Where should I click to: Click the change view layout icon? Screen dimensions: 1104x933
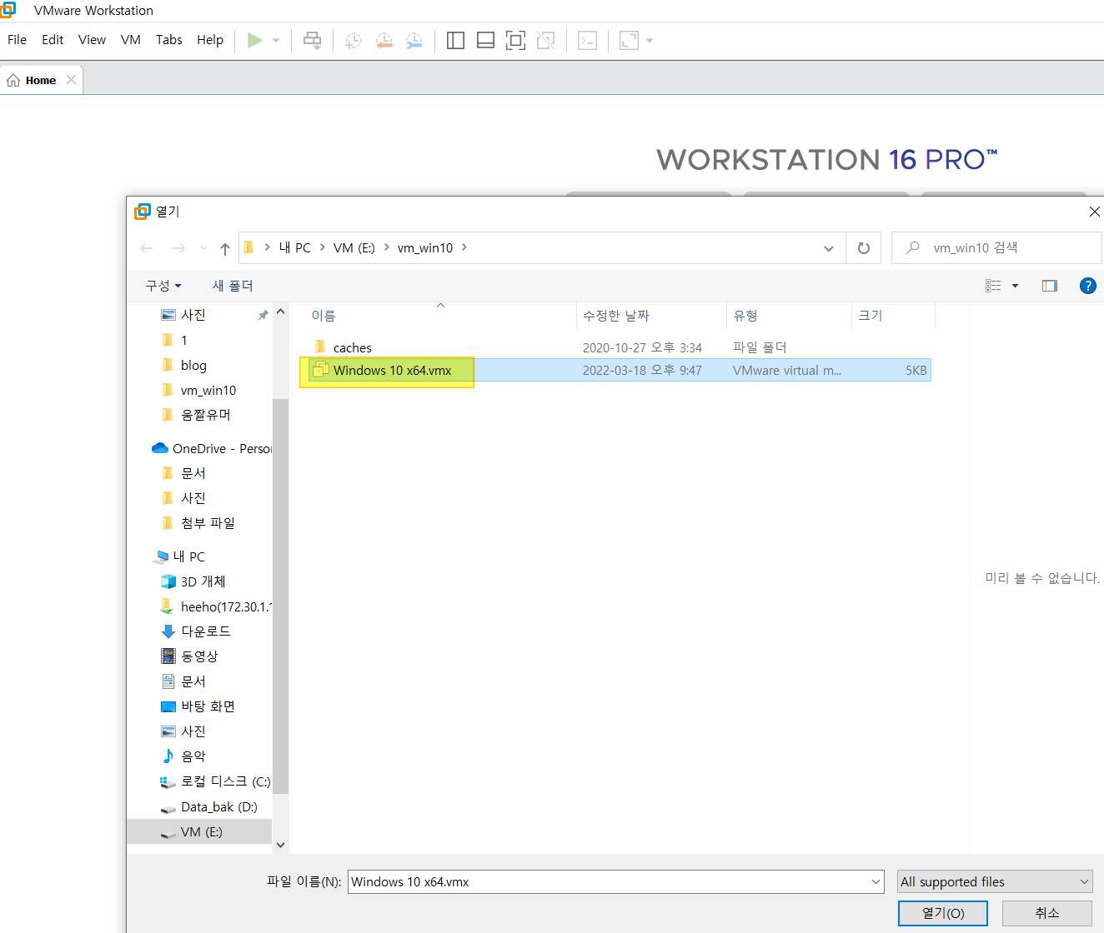click(993, 286)
